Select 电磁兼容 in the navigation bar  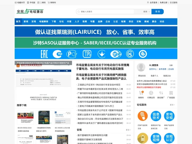click(44, 22)
